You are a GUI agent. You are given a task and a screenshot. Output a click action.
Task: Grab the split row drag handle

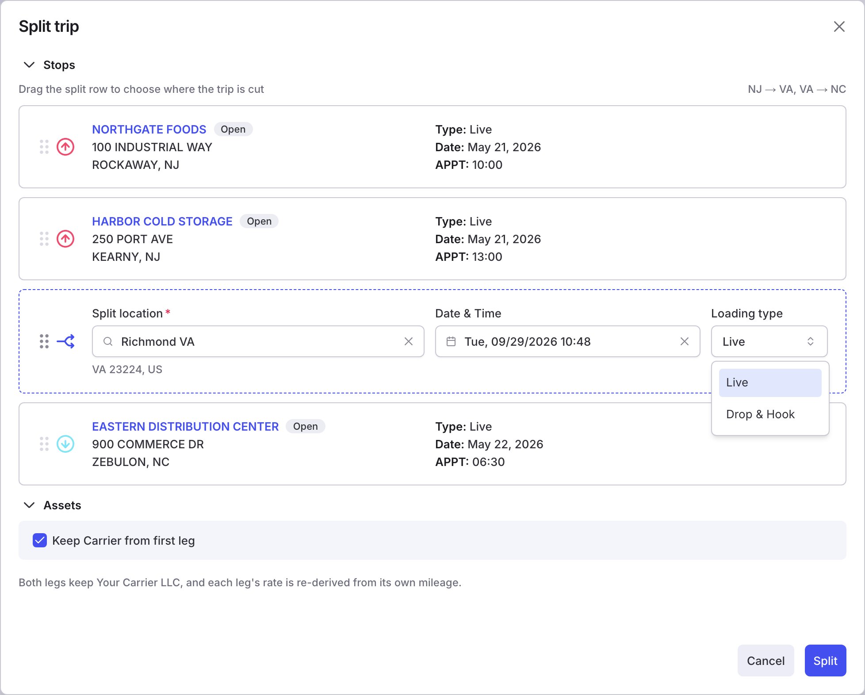tap(44, 341)
